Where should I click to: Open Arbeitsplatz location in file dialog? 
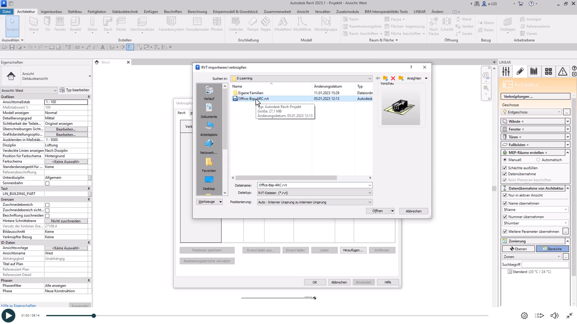(209, 129)
